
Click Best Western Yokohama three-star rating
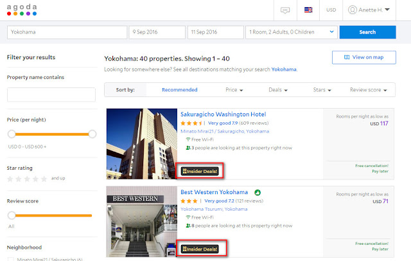(189, 201)
